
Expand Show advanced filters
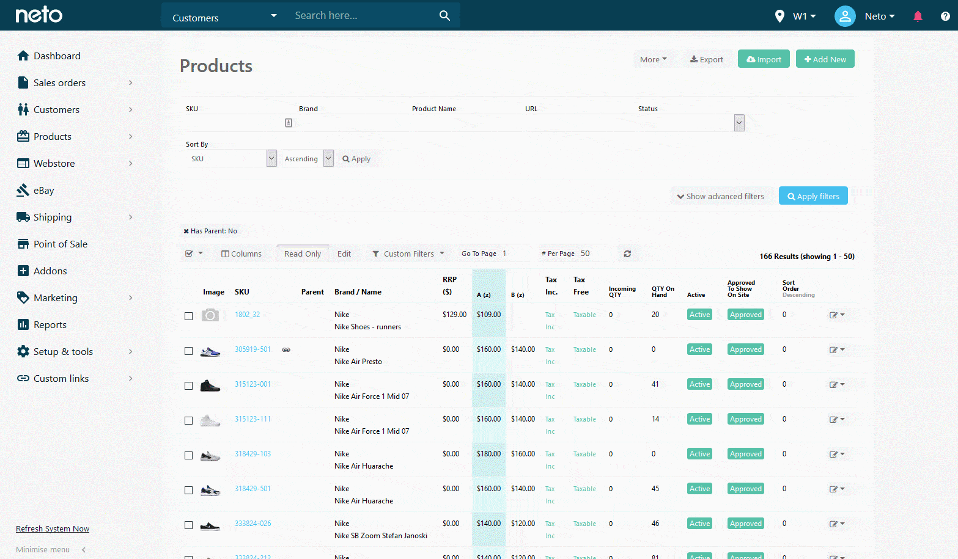721,196
